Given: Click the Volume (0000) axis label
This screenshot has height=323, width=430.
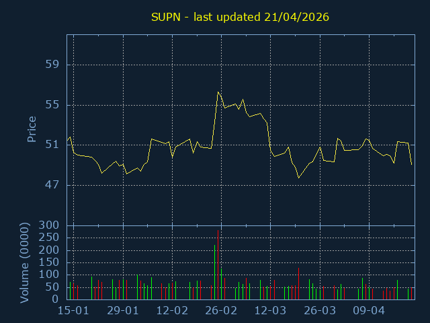Looking at the screenshot, I should point(25,262).
